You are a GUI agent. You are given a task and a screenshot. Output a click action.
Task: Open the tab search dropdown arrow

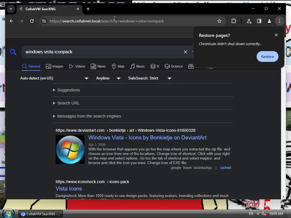[11, 9]
